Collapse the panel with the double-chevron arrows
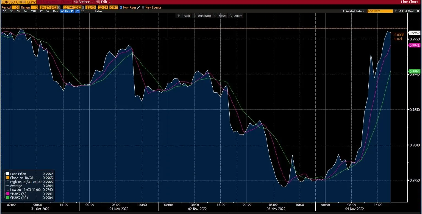This screenshot has height=214, width=422. click(x=396, y=11)
